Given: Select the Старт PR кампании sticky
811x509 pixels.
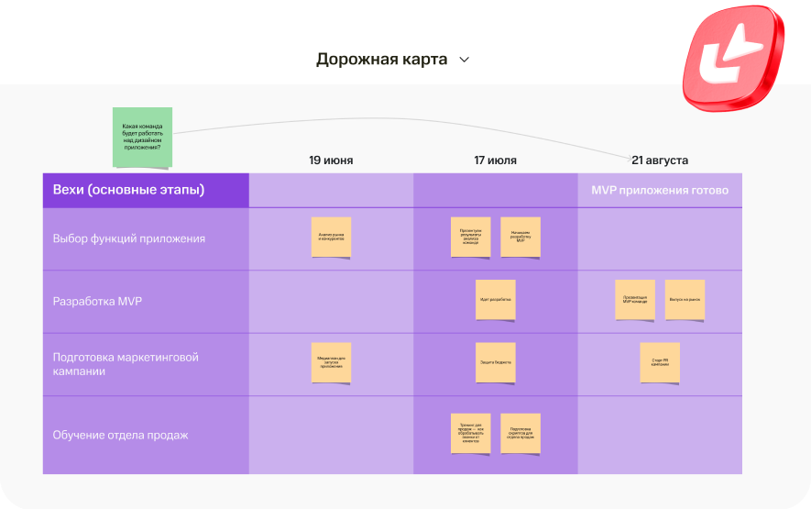Looking at the screenshot, I should (x=660, y=362).
